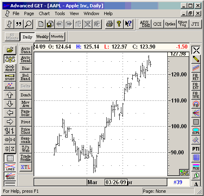The height and width of the screenshot is (196, 204).
Task: Click the XTL study button
Action: [x=26, y=167]
